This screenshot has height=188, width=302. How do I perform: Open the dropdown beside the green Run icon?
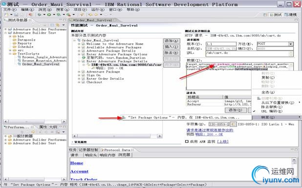click(54, 15)
